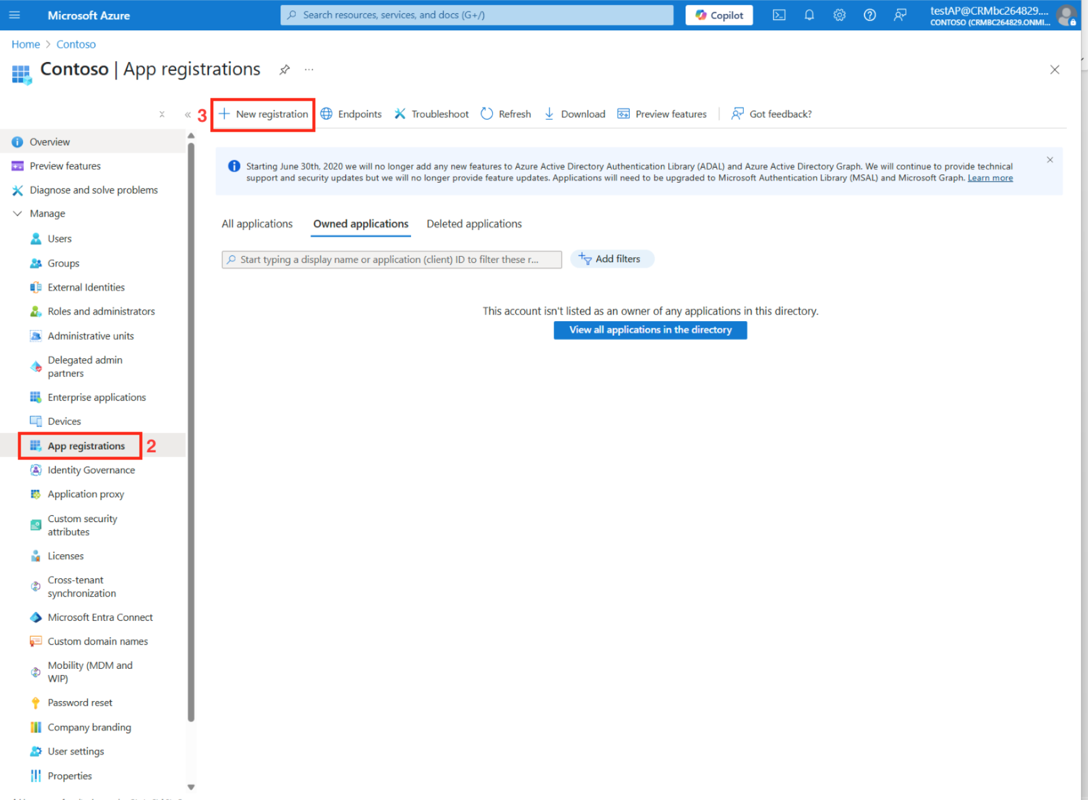Image resolution: width=1088 pixels, height=800 pixels.
Task: Open the more options ellipsis beside title
Action: pos(309,70)
